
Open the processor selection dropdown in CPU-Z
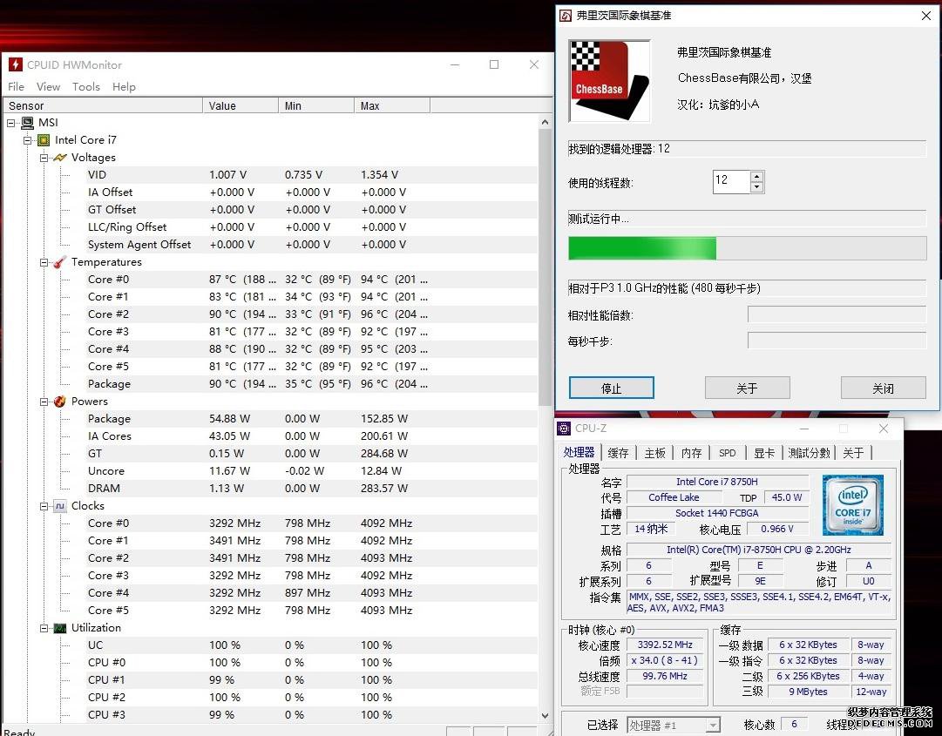click(713, 726)
